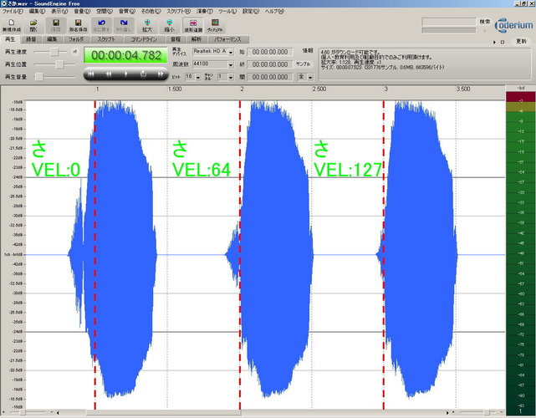Switch to the 編集 (Edit) tab
This screenshot has height=418, width=536.
click(53, 39)
